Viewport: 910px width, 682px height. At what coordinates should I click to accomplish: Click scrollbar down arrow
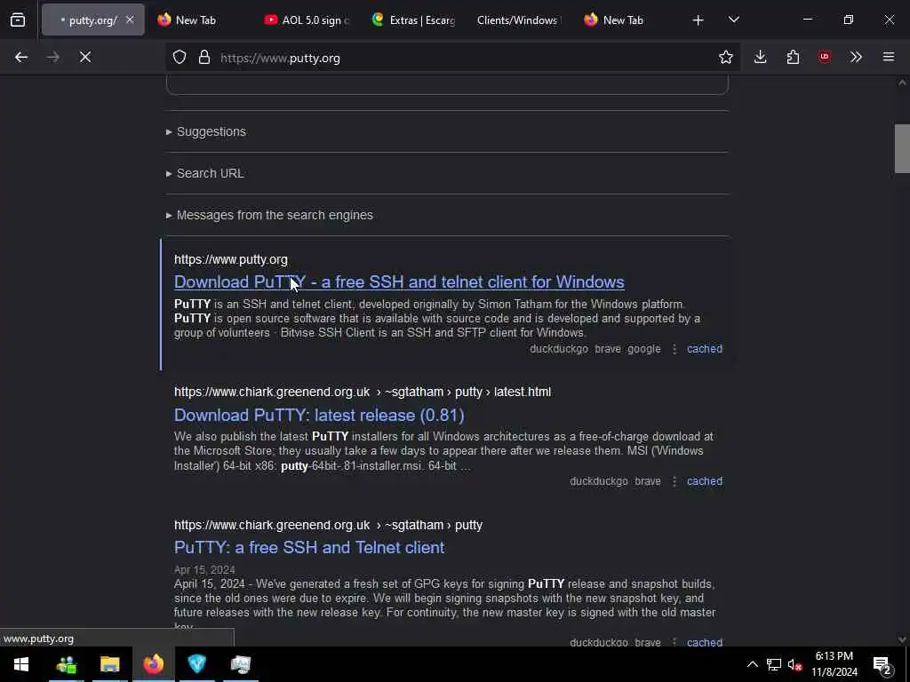(902, 639)
